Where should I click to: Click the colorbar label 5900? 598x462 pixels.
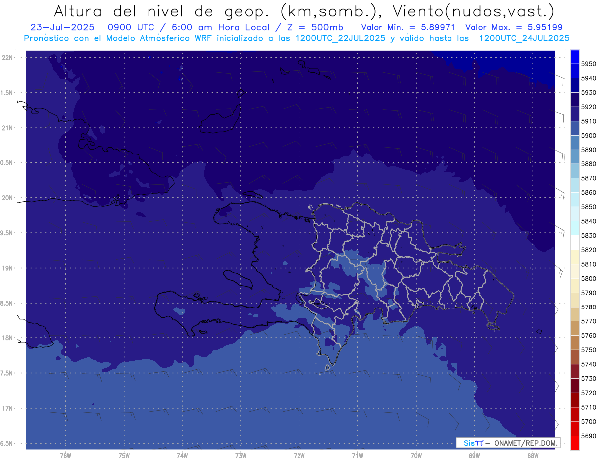(588, 135)
